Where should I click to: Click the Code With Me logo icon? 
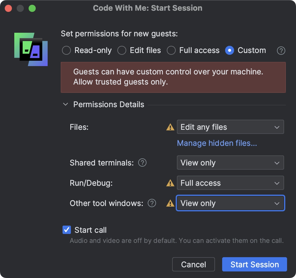click(x=31, y=49)
